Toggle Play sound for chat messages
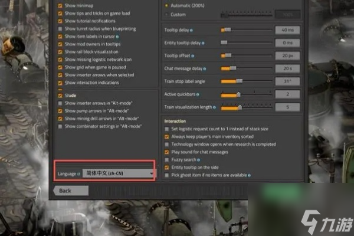The image size is (354, 236). pos(166,152)
